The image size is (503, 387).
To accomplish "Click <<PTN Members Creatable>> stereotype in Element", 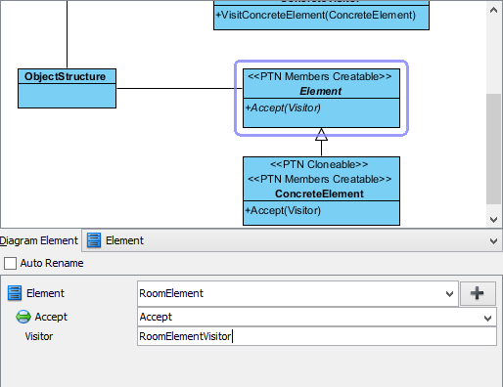I will click(320, 76).
